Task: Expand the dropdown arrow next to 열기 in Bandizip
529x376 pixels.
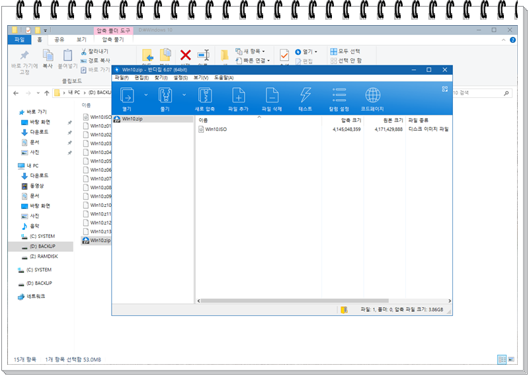Action: click(145, 95)
